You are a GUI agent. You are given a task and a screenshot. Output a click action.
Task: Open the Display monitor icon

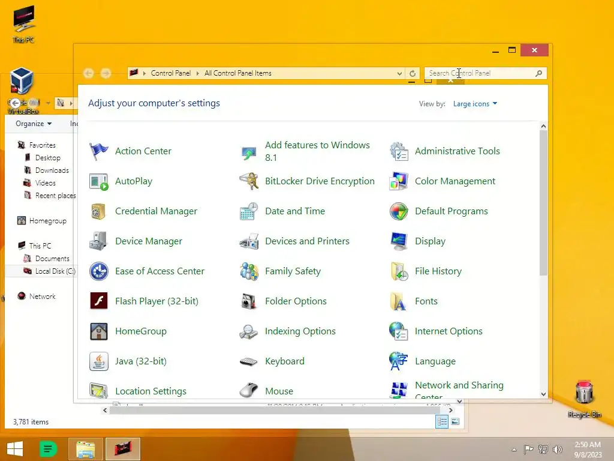pos(399,241)
